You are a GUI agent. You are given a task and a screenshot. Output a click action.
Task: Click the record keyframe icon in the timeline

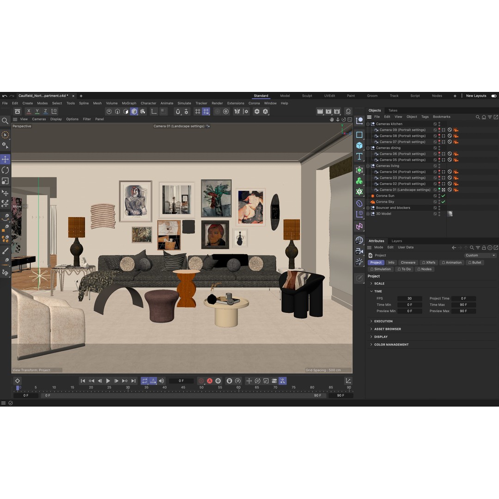tap(201, 381)
